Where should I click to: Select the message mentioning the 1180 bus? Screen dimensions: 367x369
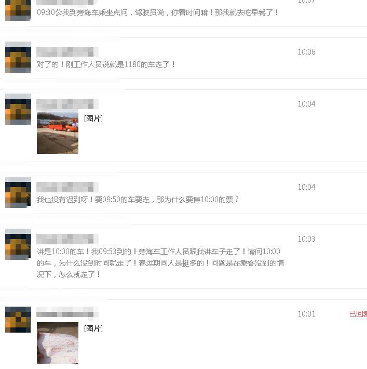pos(105,64)
